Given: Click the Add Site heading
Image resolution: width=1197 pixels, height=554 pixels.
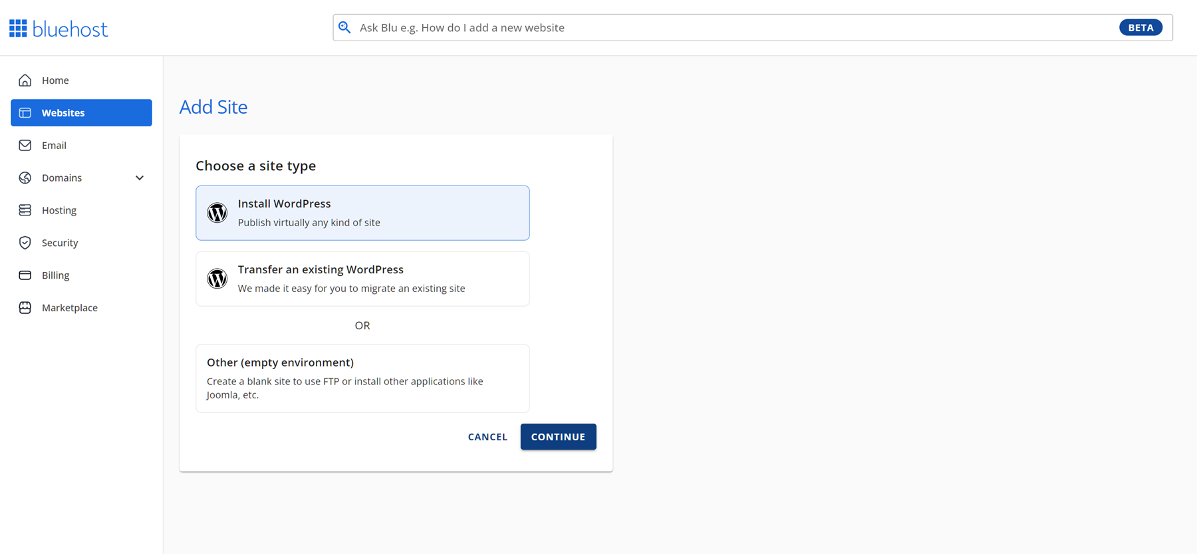Looking at the screenshot, I should pyautogui.click(x=213, y=107).
